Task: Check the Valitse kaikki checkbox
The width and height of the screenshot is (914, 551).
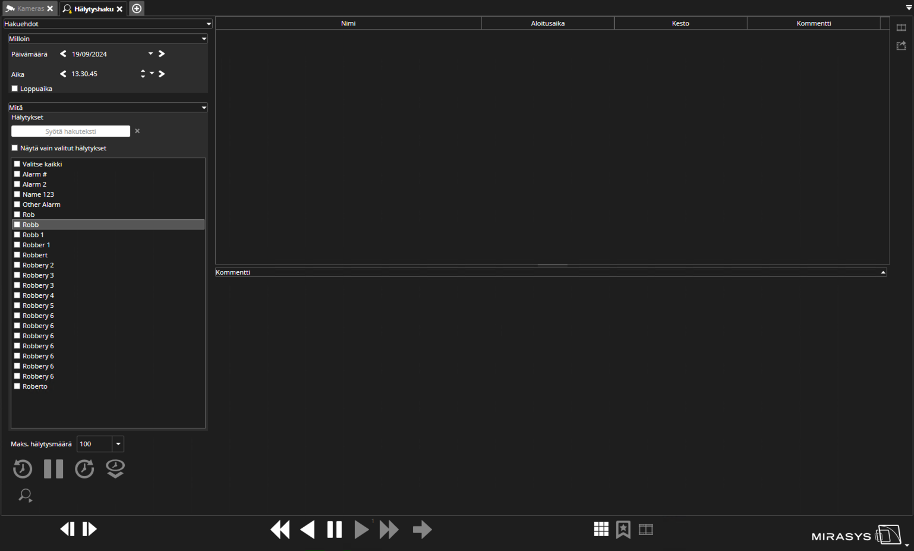Action: click(x=17, y=164)
